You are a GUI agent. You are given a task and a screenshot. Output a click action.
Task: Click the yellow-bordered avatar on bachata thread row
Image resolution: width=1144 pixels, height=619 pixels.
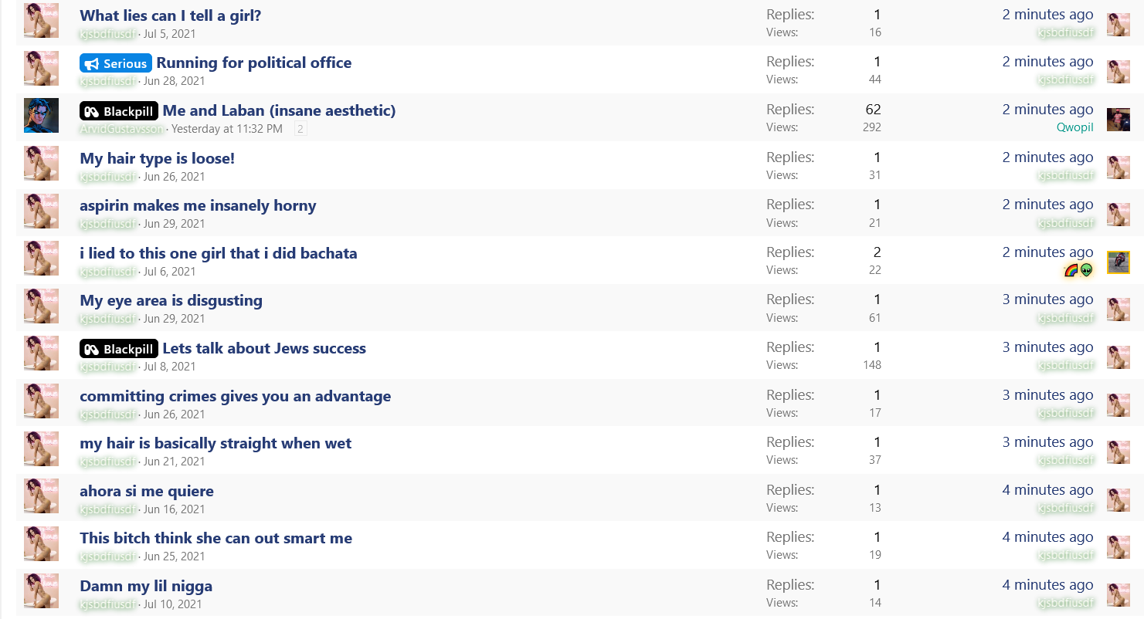pos(1119,262)
